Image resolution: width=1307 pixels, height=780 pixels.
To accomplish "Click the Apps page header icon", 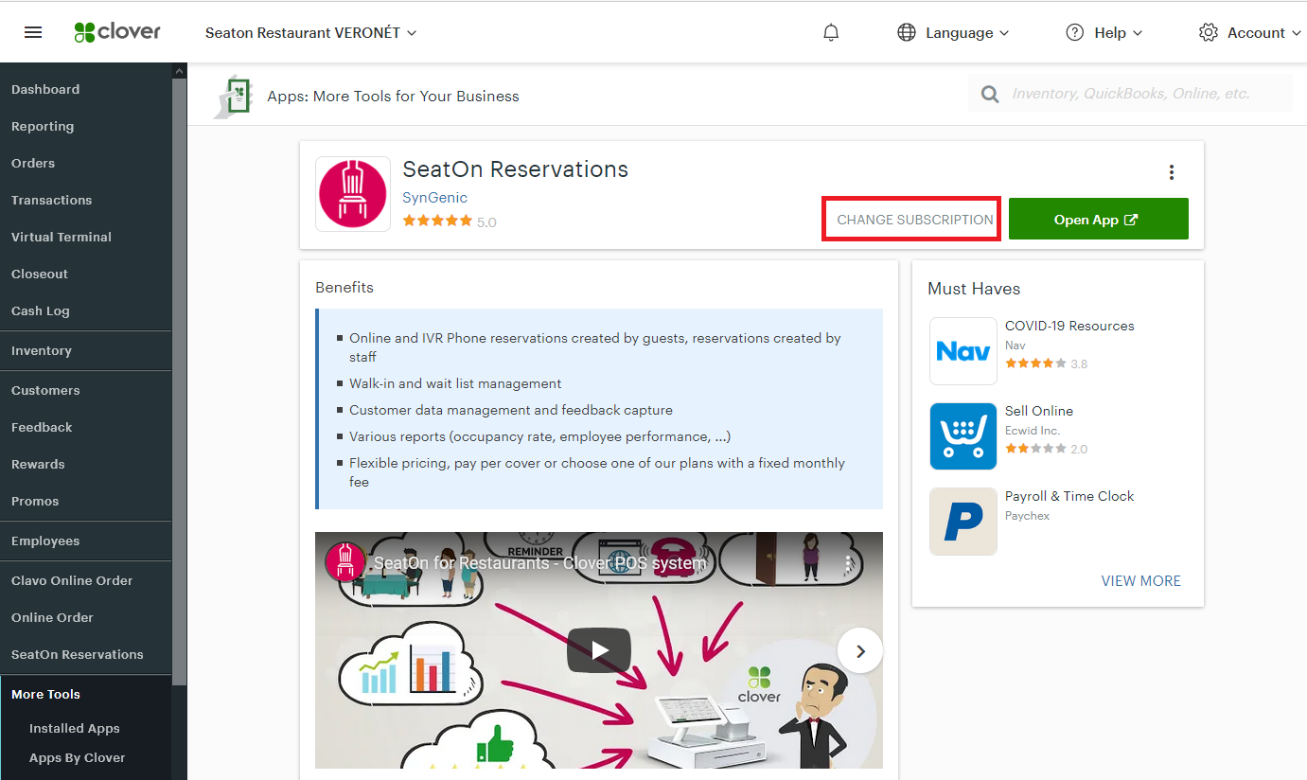I will coord(234,96).
